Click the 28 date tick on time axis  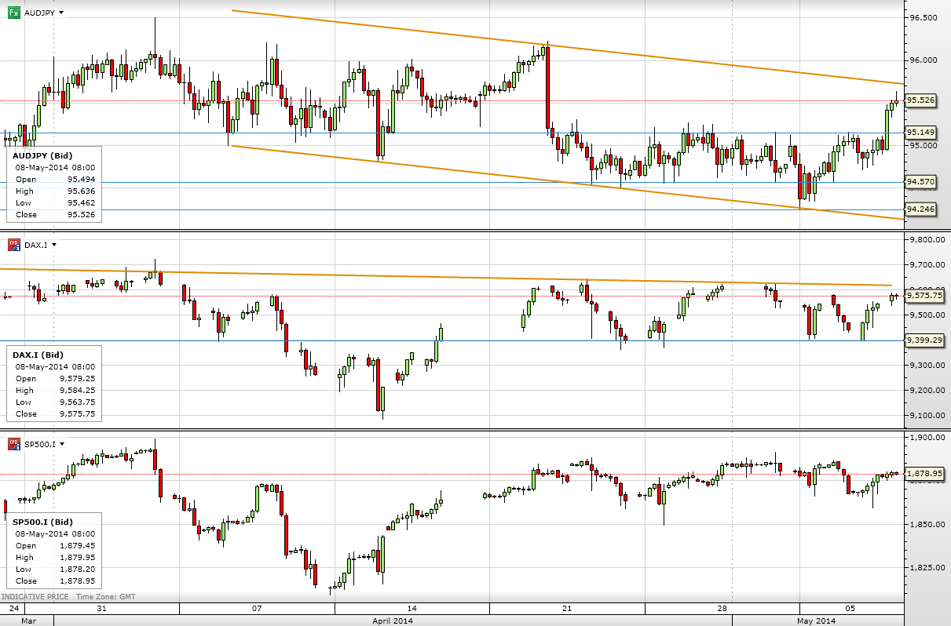pyautogui.click(x=722, y=608)
